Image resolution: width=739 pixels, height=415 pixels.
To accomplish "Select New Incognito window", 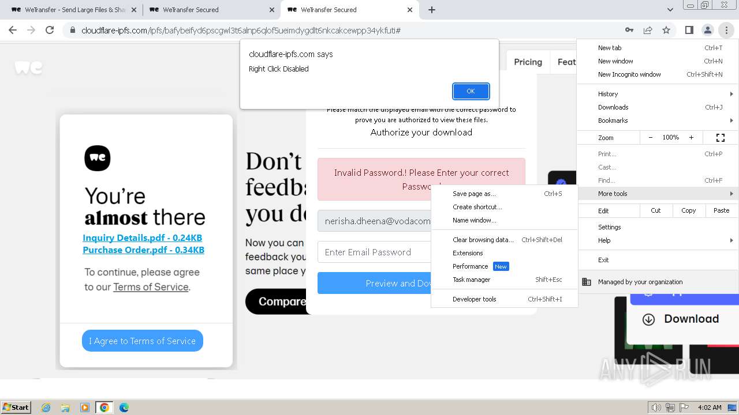I will [x=658, y=74].
